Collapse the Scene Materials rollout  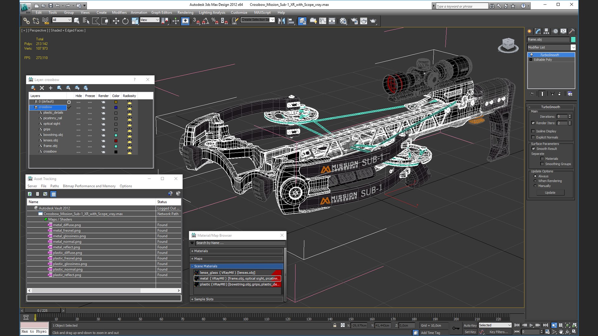click(237, 266)
